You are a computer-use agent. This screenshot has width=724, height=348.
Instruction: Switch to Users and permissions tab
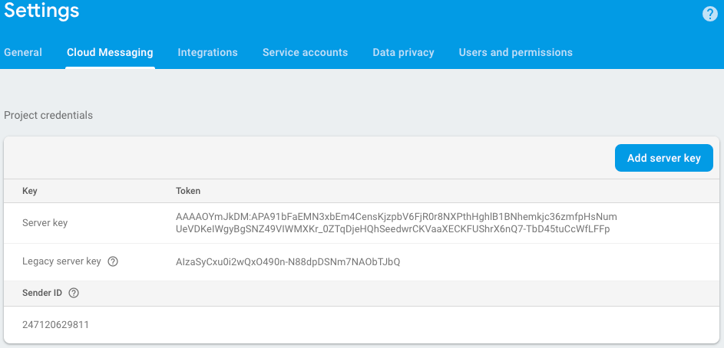pos(515,52)
